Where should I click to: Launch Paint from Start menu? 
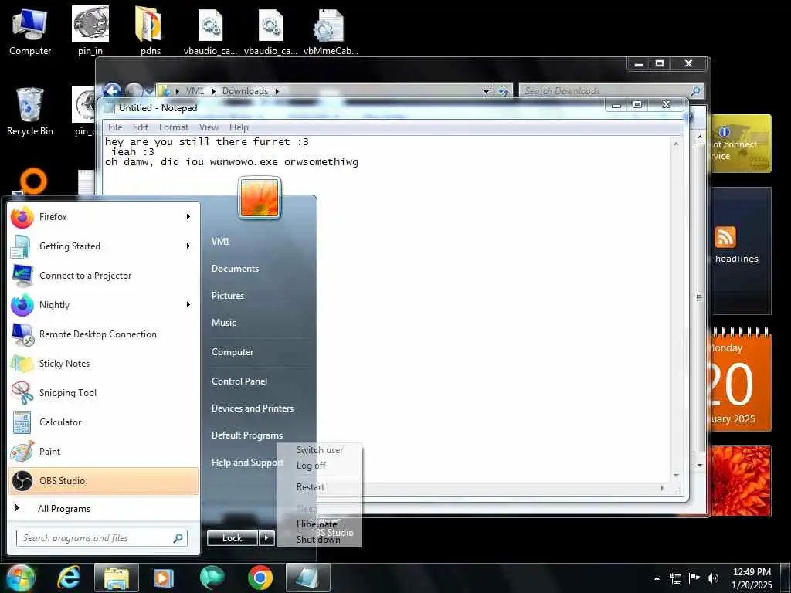click(104, 451)
